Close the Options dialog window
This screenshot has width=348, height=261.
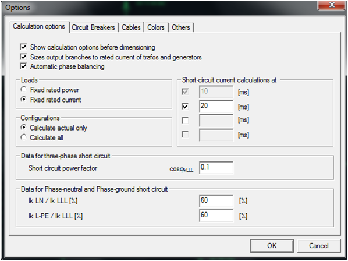[332, 5]
